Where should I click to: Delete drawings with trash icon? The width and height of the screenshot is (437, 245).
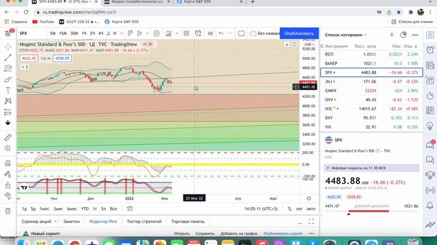coord(8,211)
